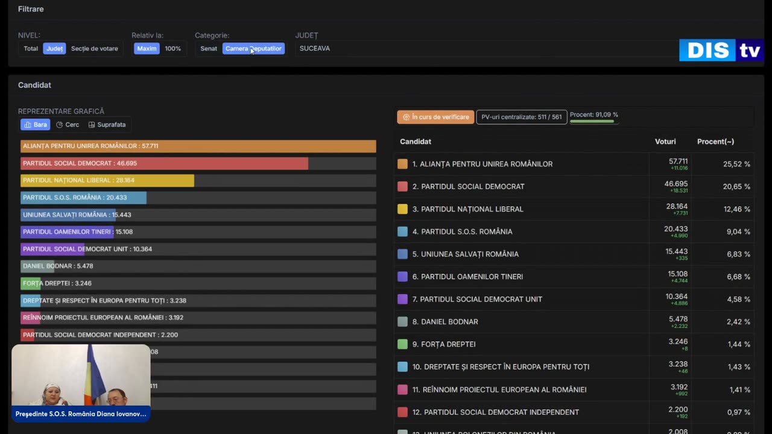This screenshot has width=772, height=434.
Task: Switch chart to Cerc view
Action: 68,125
